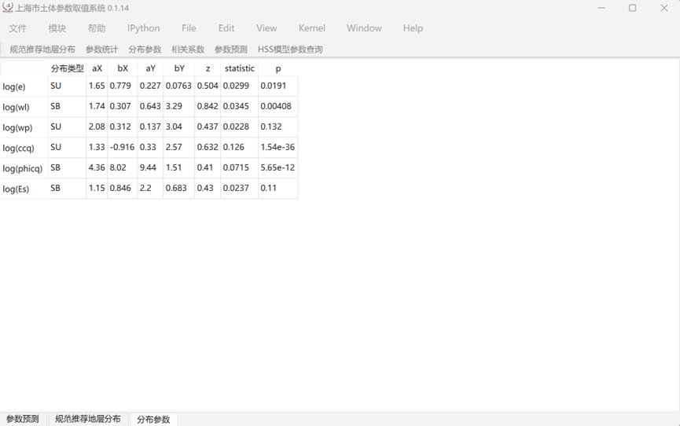This screenshot has width=680, height=426.
Task: Open the 模块 menu
Action: click(57, 28)
